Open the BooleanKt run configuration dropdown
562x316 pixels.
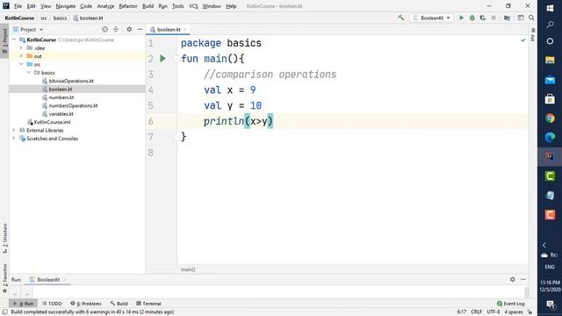pyautogui.click(x=432, y=18)
